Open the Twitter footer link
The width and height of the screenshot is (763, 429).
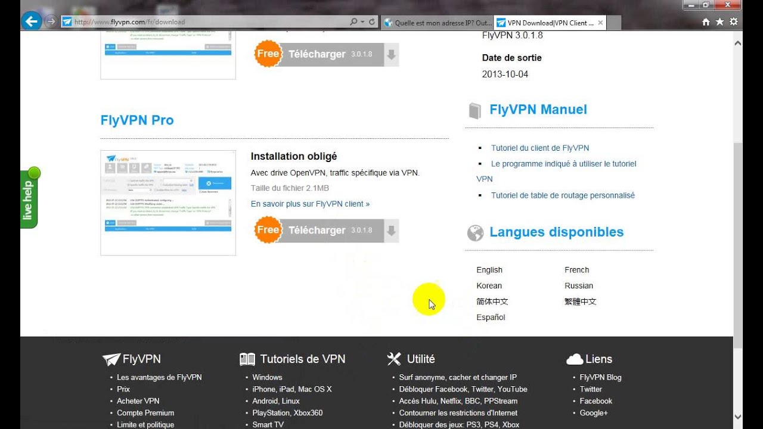click(591, 389)
